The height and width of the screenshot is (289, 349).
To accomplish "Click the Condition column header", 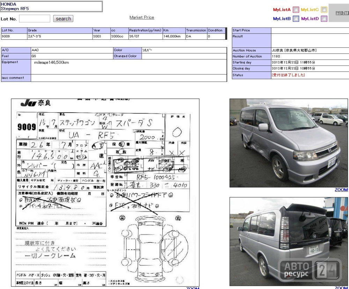I will pos(216,30).
